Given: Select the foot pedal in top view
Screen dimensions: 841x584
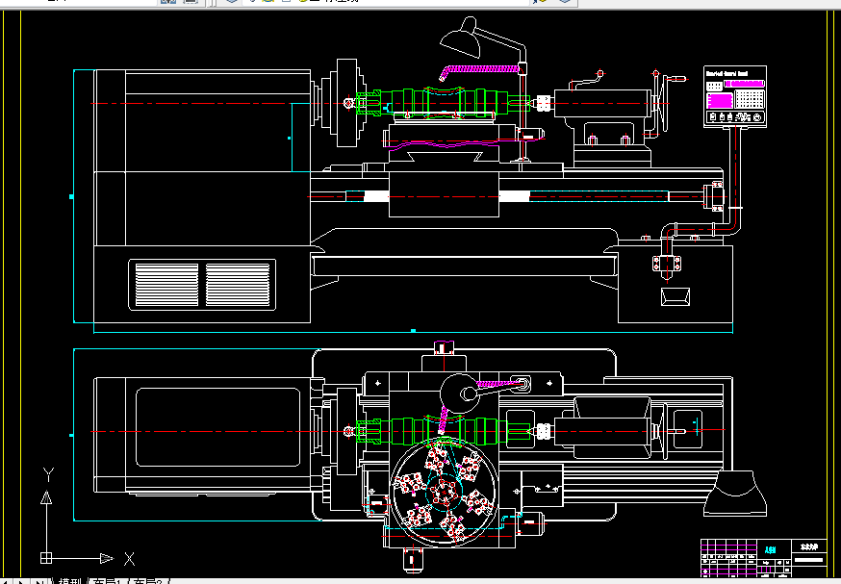Looking at the screenshot, I should [735, 494].
